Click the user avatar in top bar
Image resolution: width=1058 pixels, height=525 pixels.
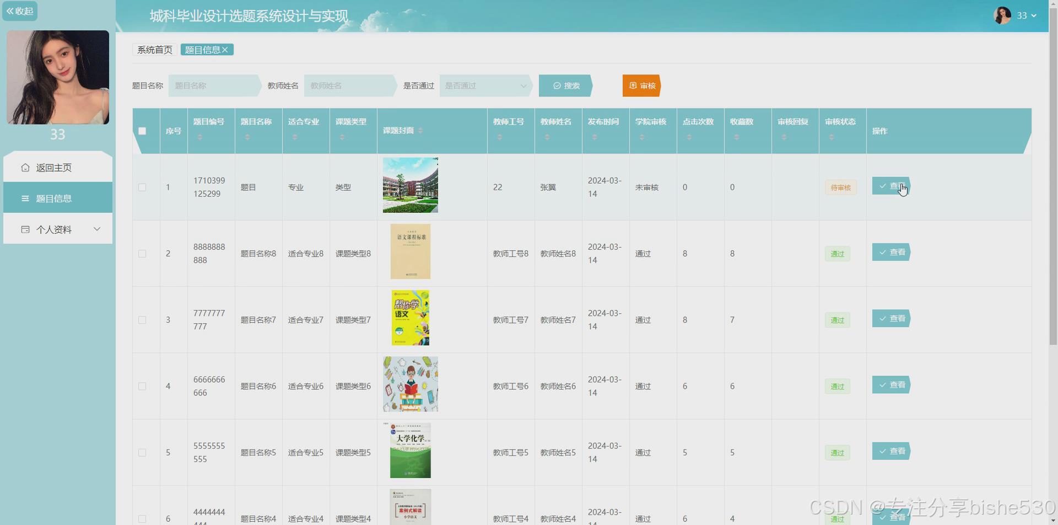1002,15
